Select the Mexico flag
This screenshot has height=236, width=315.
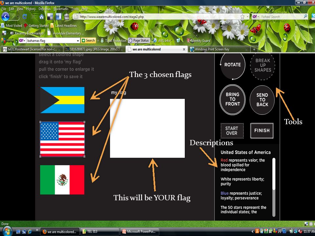click(62, 180)
